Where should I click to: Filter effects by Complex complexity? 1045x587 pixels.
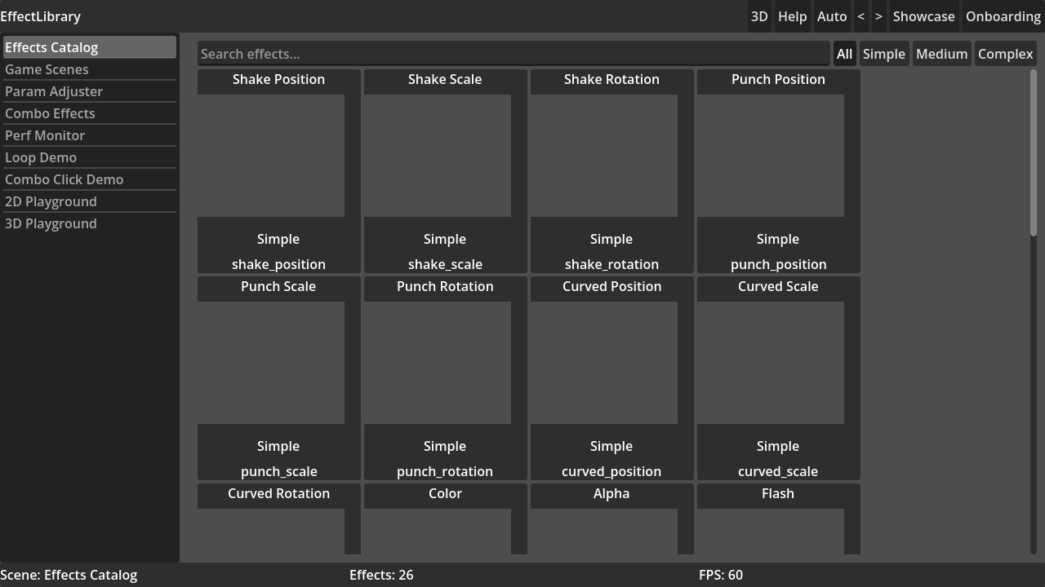point(1005,54)
